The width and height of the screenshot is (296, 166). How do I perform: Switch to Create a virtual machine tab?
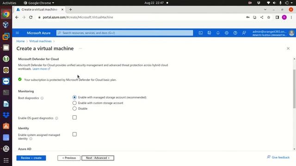[39, 9]
